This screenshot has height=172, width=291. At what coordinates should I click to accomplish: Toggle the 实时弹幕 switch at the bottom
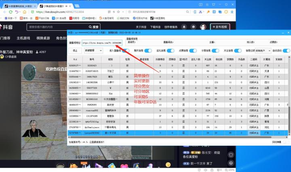tap(286, 142)
